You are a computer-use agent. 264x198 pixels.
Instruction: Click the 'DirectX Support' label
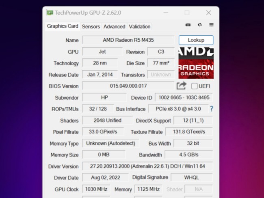(153, 121)
